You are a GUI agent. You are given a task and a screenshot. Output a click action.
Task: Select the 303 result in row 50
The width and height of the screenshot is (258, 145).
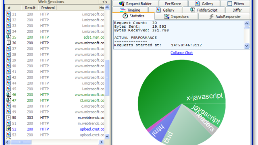pyautogui.click(x=30, y=118)
